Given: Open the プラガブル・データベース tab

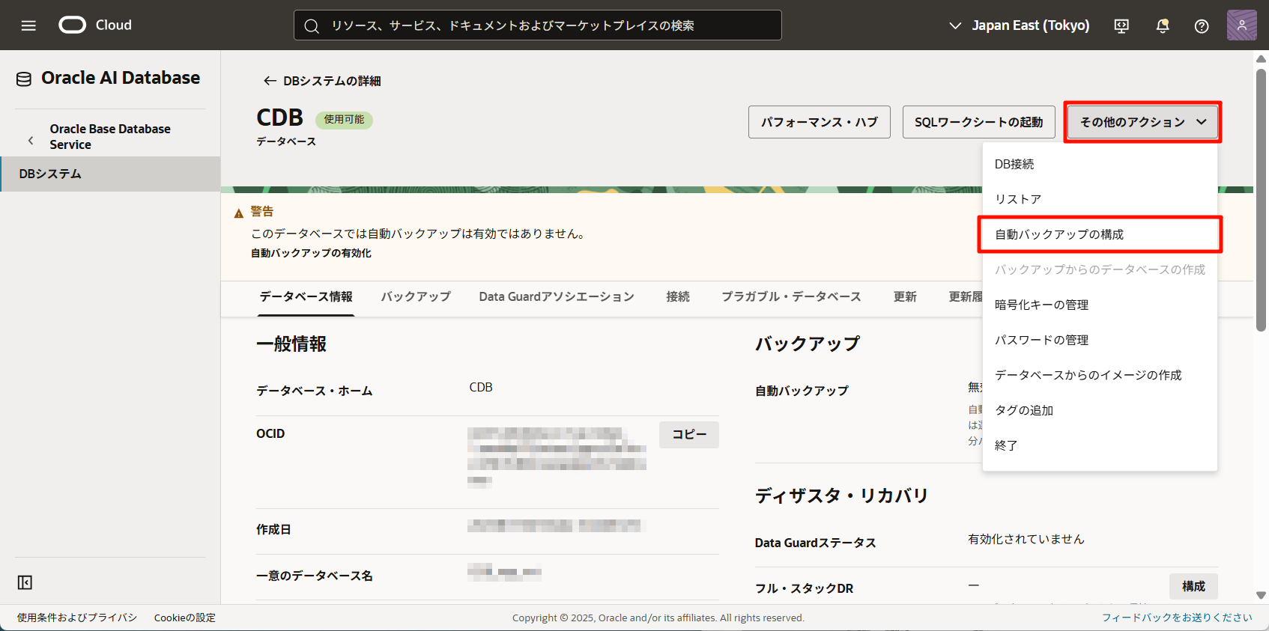Looking at the screenshot, I should (791, 296).
